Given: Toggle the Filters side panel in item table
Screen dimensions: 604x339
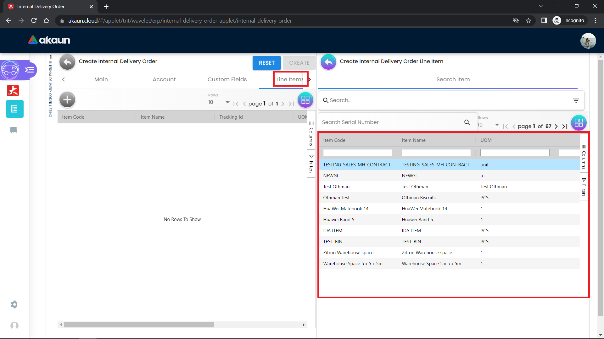Looking at the screenshot, I should pos(584,187).
